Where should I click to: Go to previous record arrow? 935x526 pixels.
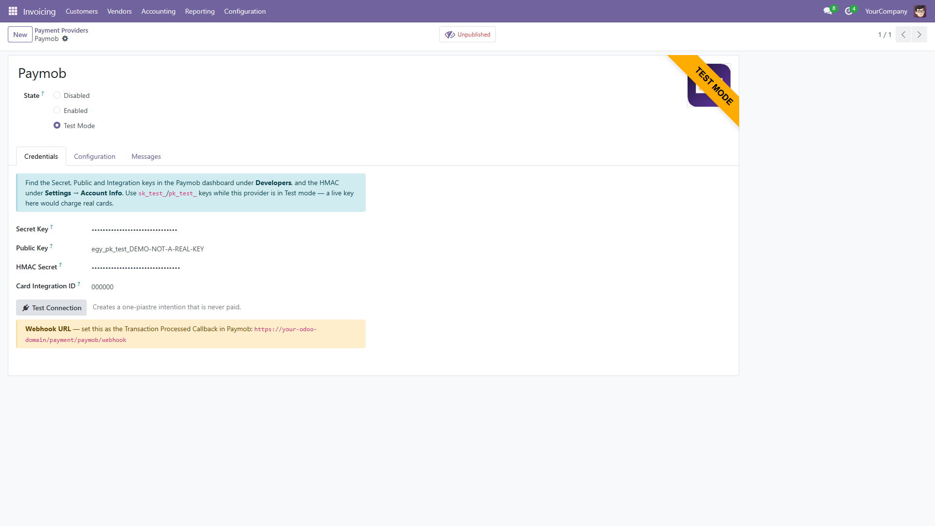pyautogui.click(x=903, y=35)
